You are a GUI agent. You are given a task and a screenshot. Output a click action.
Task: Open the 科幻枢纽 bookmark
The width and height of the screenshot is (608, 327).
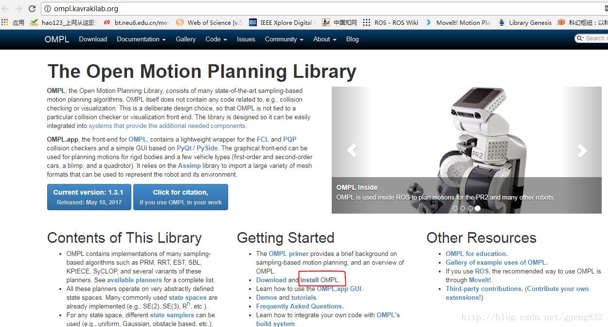(583, 22)
